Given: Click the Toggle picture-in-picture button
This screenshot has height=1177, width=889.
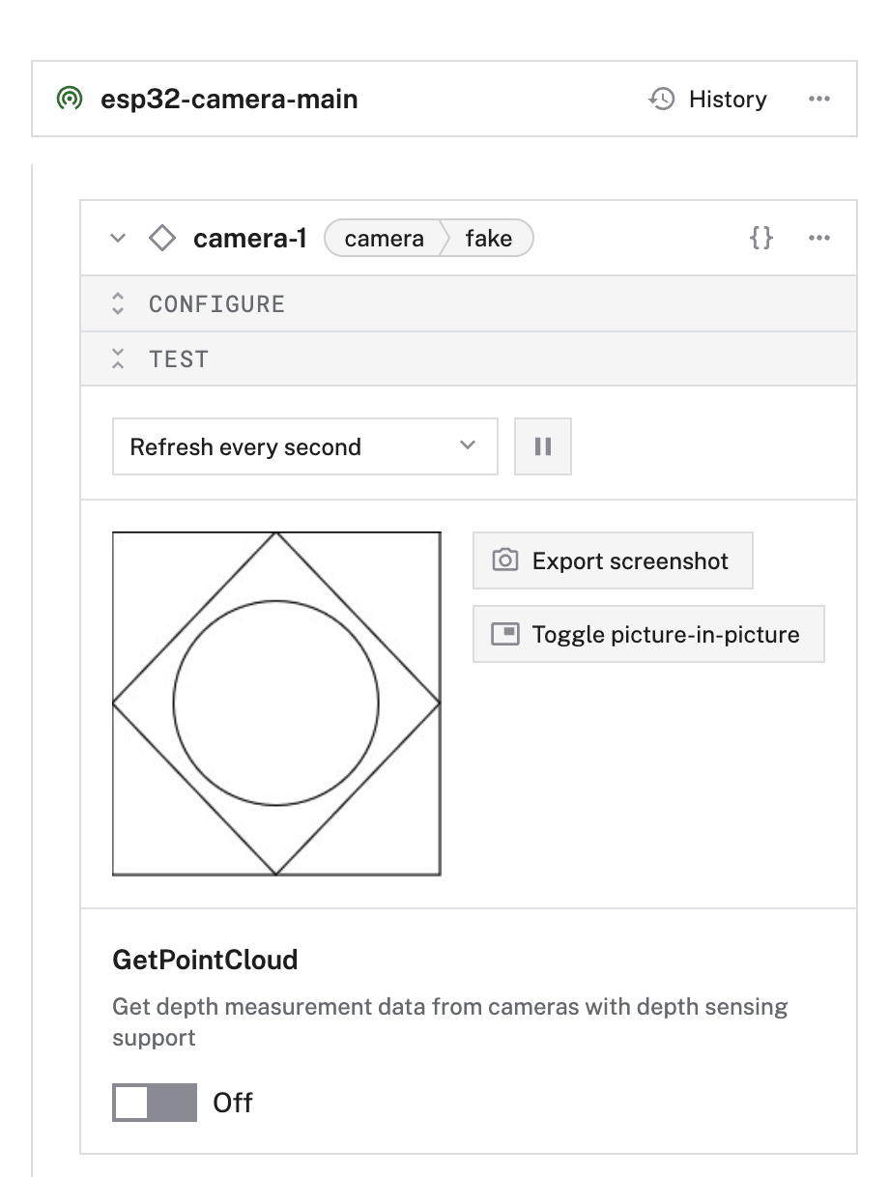Looking at the screenshot, I should 648,635.
